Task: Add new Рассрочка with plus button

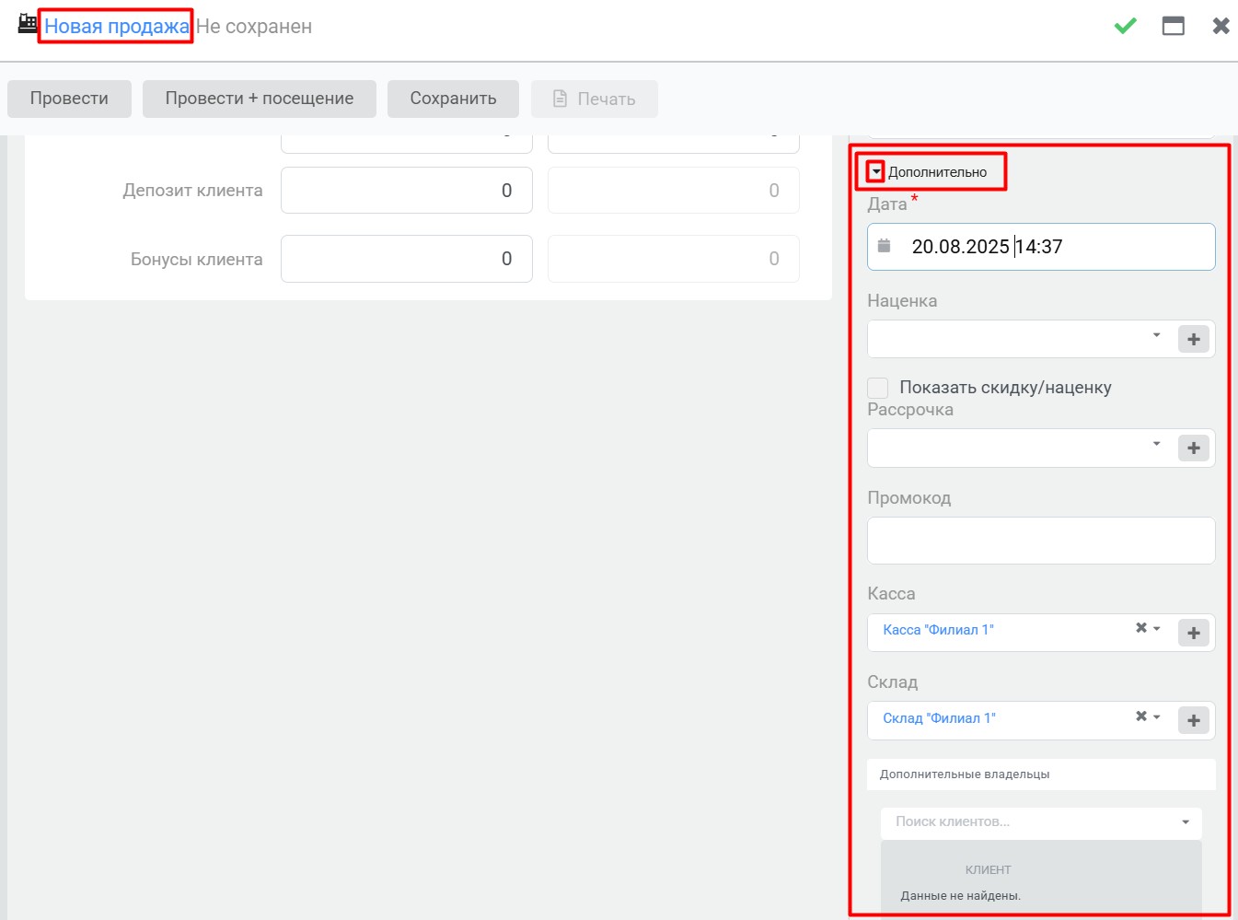Action: click(1194, 448)
